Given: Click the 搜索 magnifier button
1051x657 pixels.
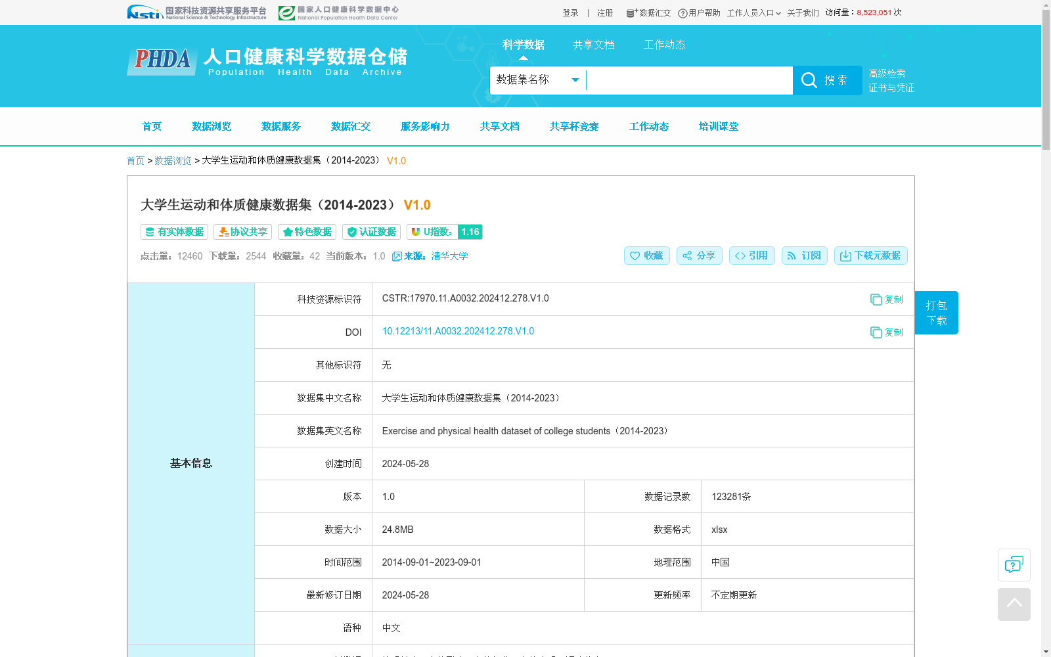Looking at the screenshot, I should 827,80.
